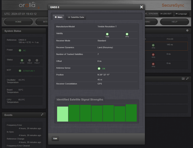This screenshot has width=193, height=148.
Task: Click the light green first signal bar
Action: 63,114
